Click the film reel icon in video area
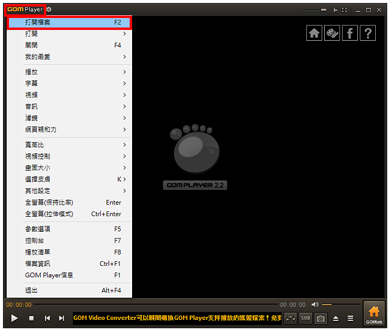Viewport: 392px width, 333px height. click(332, 33)
